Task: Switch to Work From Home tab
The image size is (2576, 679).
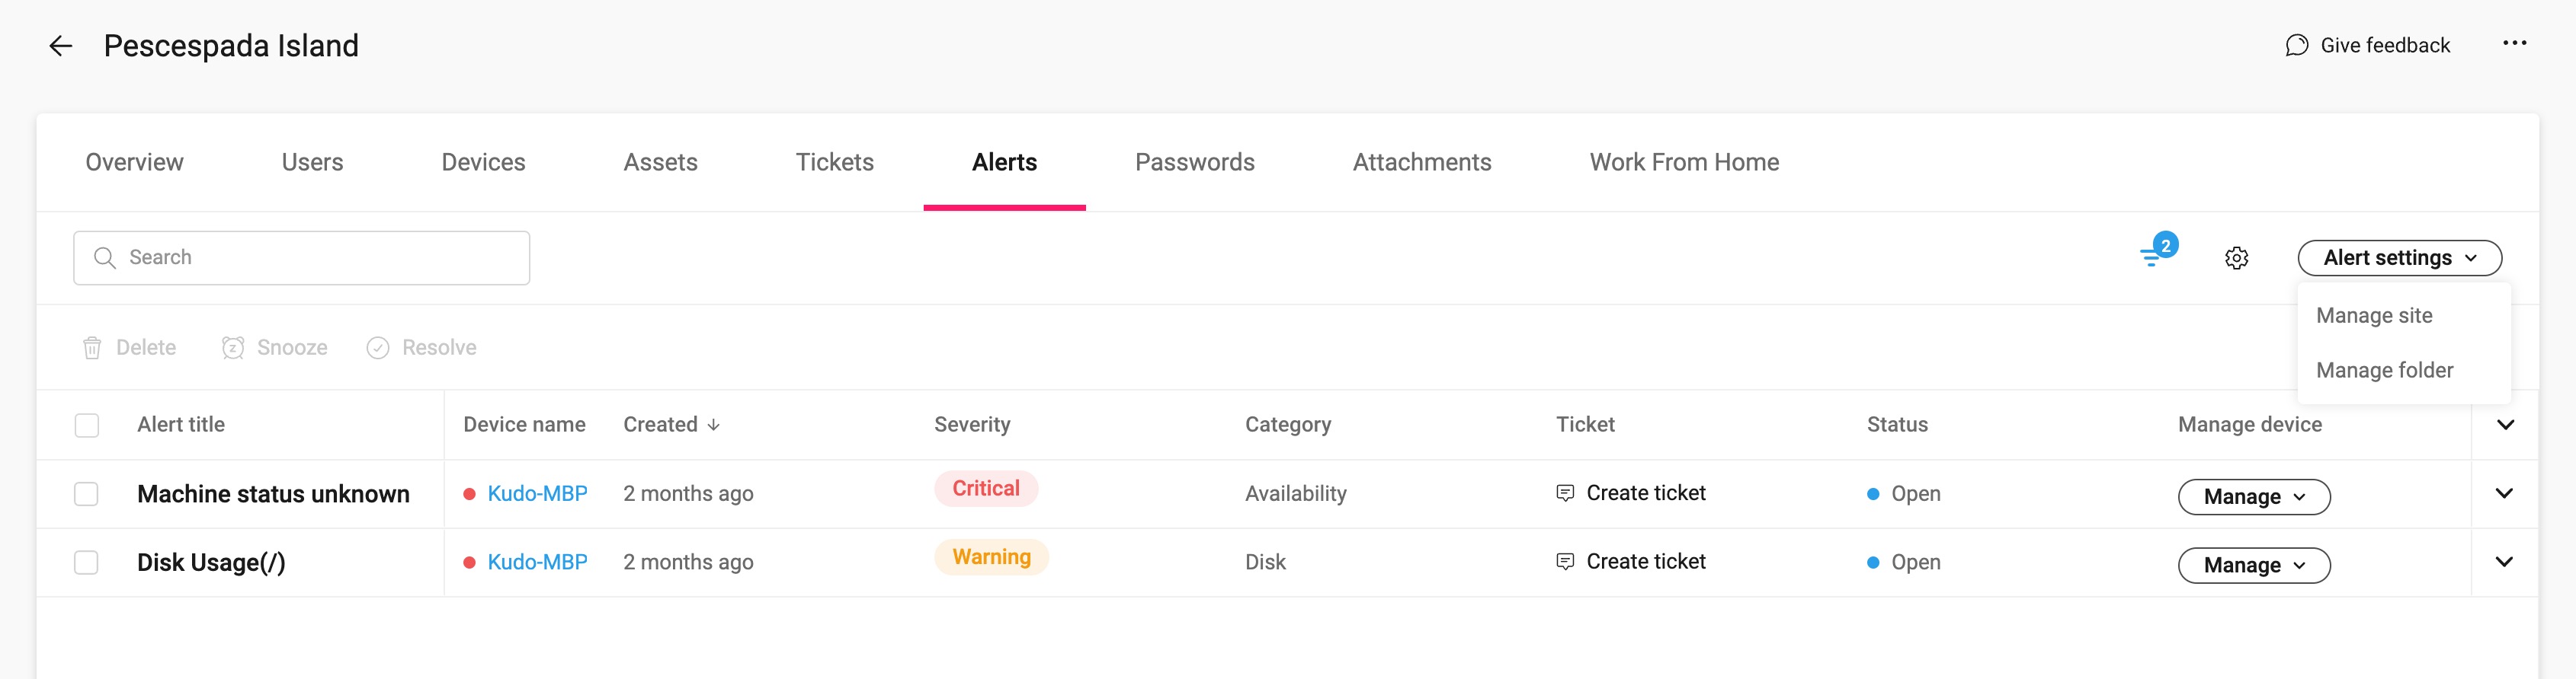Action: coord(1684,162)
